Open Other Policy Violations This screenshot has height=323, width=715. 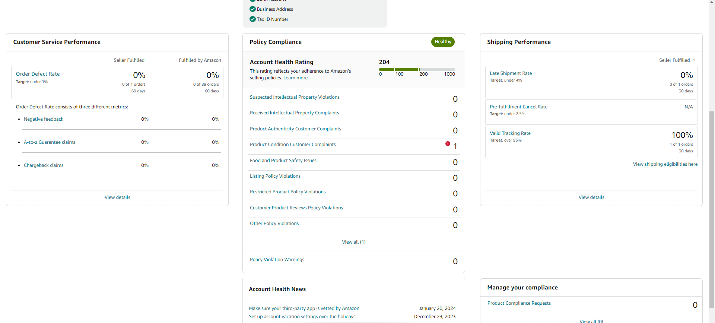(x=274, y=224)
